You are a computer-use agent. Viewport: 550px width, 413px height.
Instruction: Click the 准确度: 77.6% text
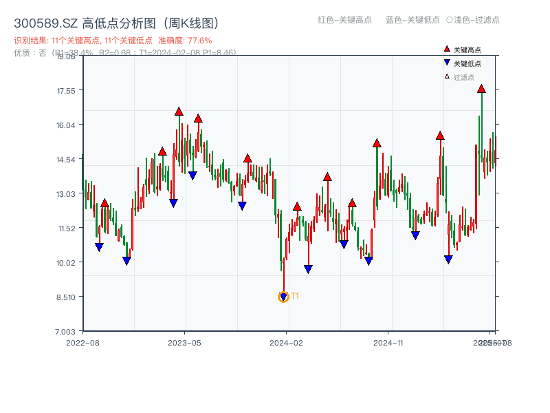coord(185,41)
